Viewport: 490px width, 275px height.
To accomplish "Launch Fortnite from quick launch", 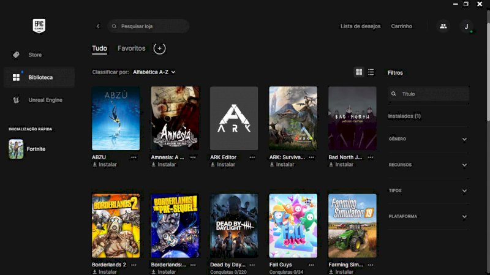I will [28, 149].
